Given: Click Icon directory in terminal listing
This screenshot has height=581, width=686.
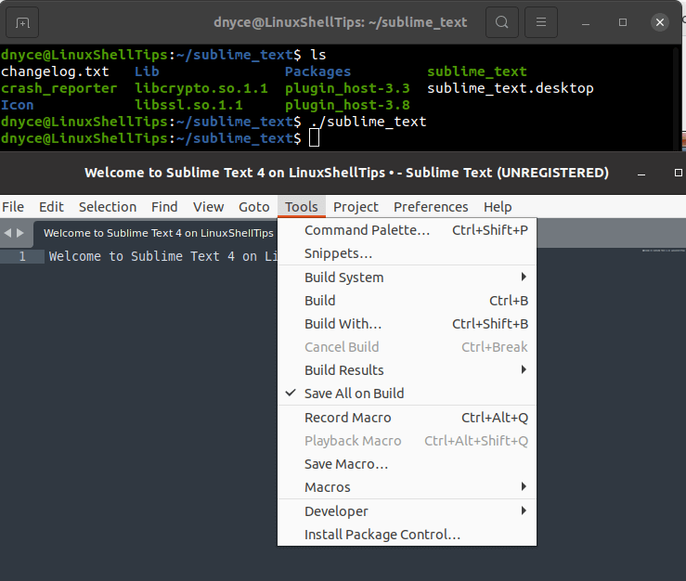Looking at the screenshot, I should click(x=17, y=105).
